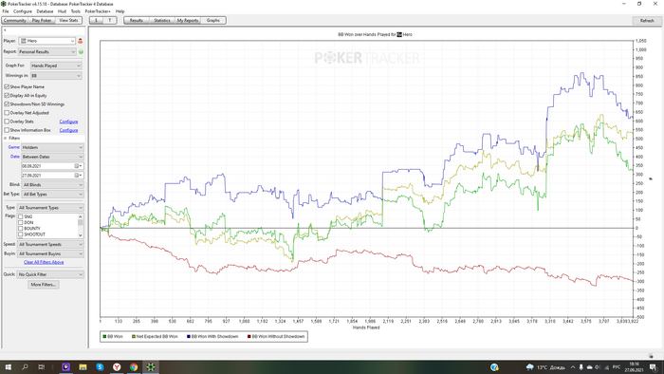Switch to the My Reports tab

click(x=188, y=20)
